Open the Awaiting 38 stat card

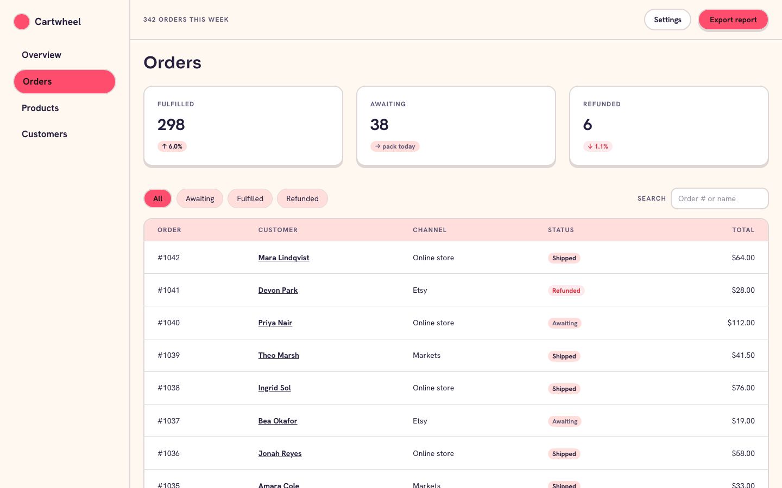pyautogui.click(x=456, y=126)
